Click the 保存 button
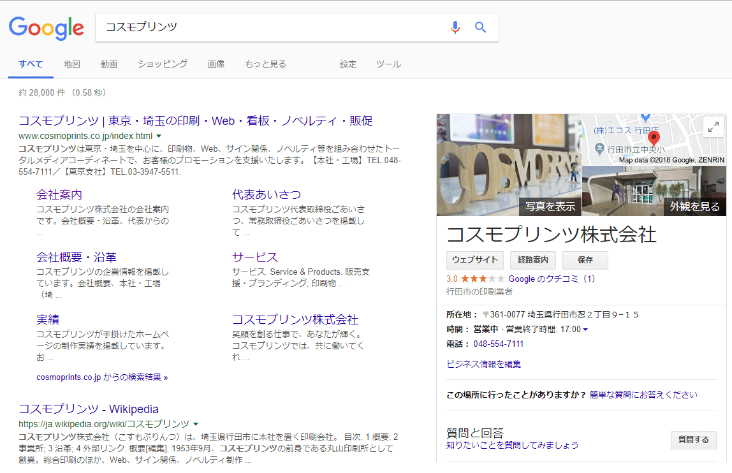The image size is (732, 473). click(x=585, y=260)
